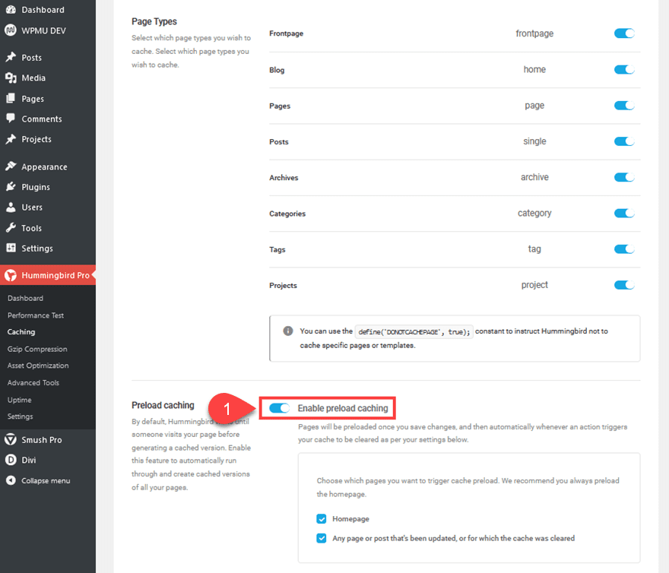Collapse the admin menu
669x573 pixels.
(11, 480)
